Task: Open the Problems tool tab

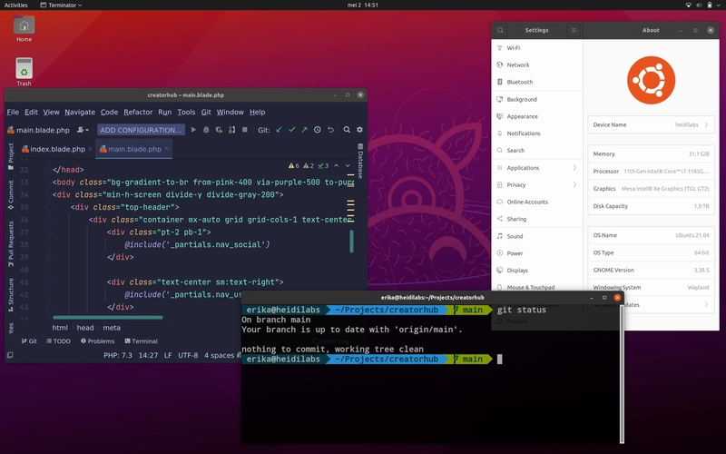Action: click(x=97, y=341)
